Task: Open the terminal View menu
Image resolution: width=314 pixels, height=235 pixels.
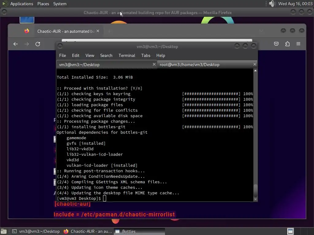Action: point(90,56)
